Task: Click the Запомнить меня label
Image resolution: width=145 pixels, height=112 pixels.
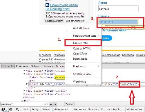Action: coord(114,30)
